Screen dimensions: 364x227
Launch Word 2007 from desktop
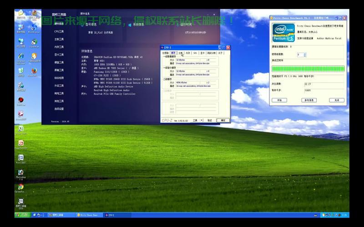tap(20, 157)
